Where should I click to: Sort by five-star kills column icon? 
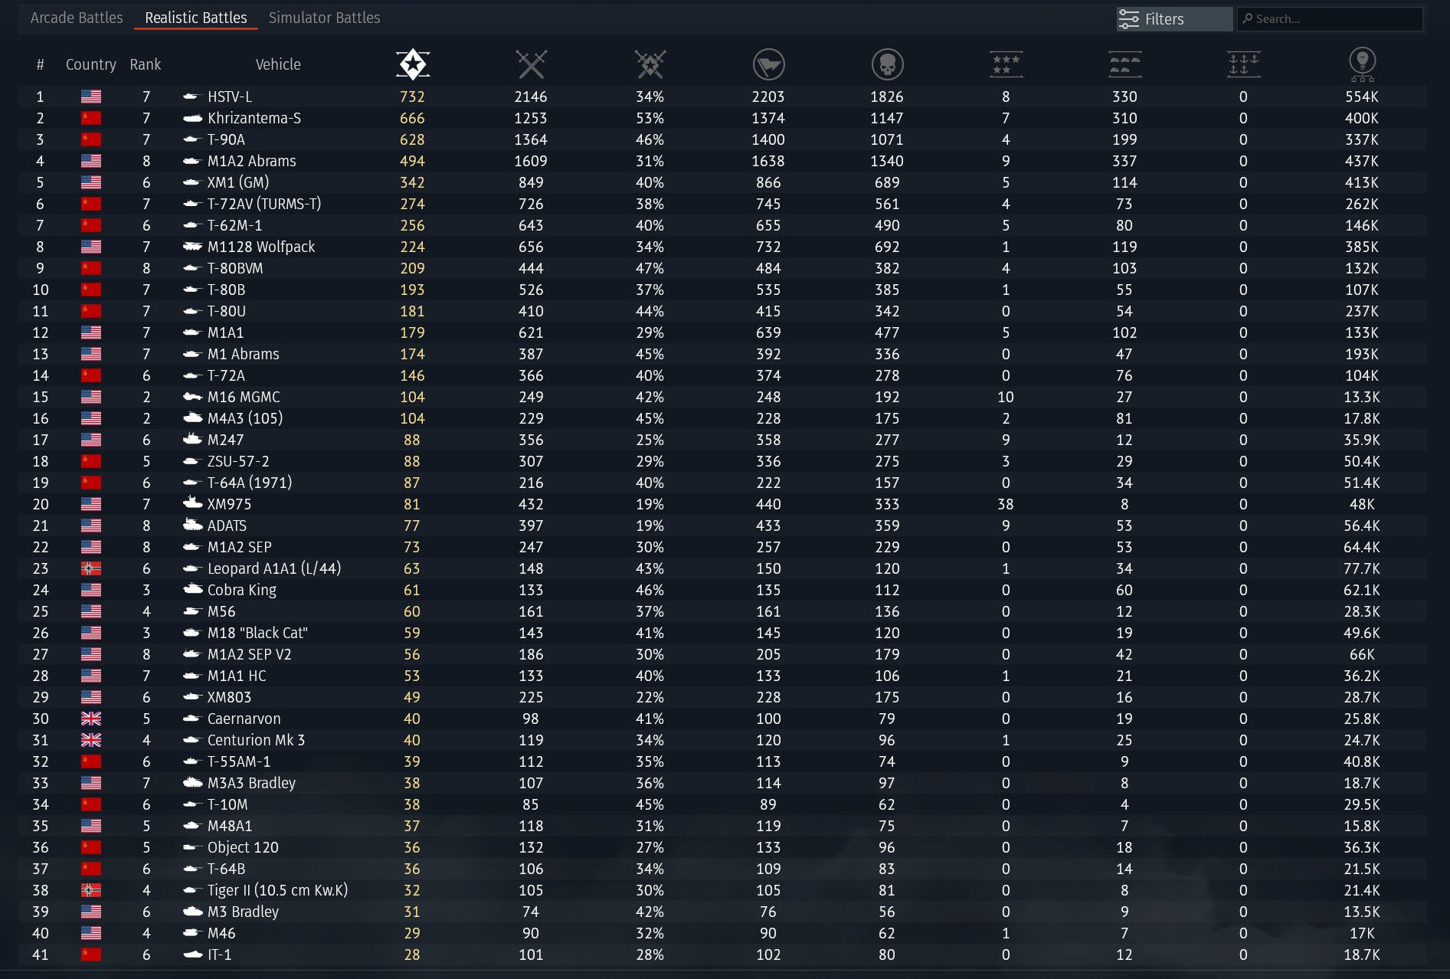tap(1006, 64)
